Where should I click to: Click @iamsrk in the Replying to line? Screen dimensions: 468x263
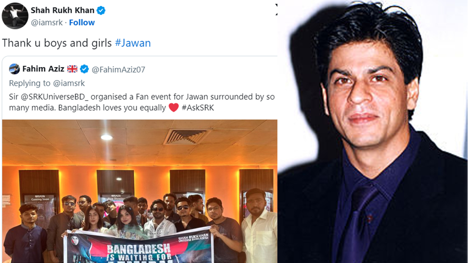[69, 83]
